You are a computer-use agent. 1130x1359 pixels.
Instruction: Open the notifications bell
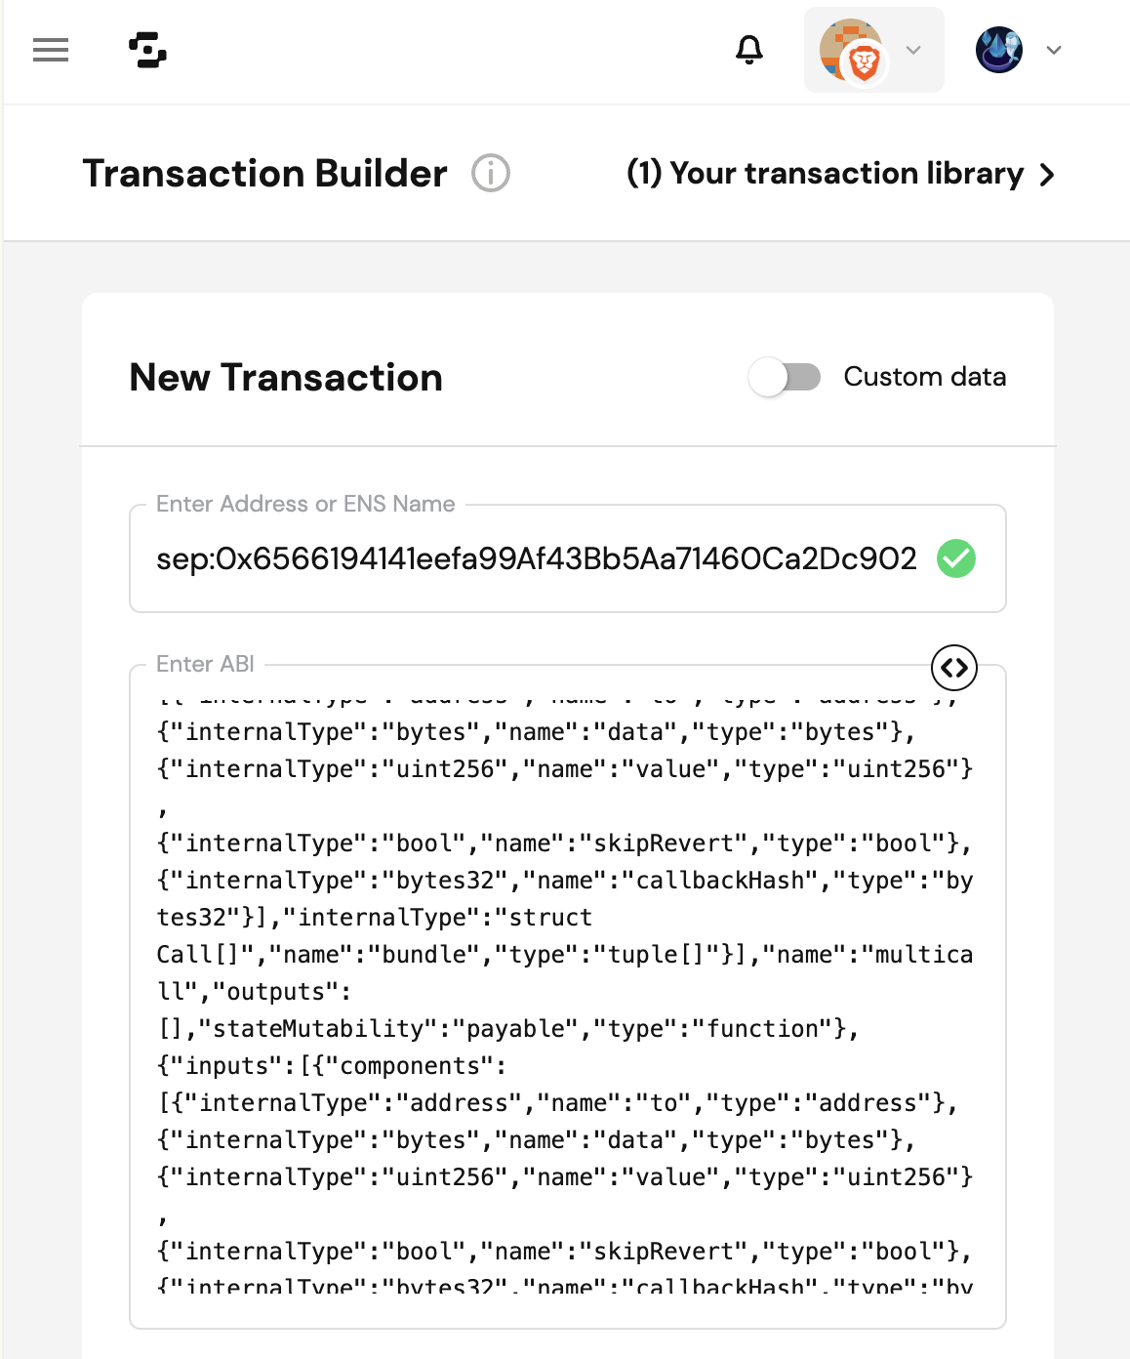click(748, 50)
